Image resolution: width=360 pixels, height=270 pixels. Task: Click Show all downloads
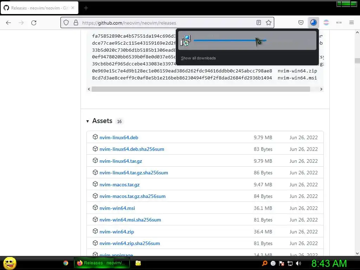click(198, 58)
